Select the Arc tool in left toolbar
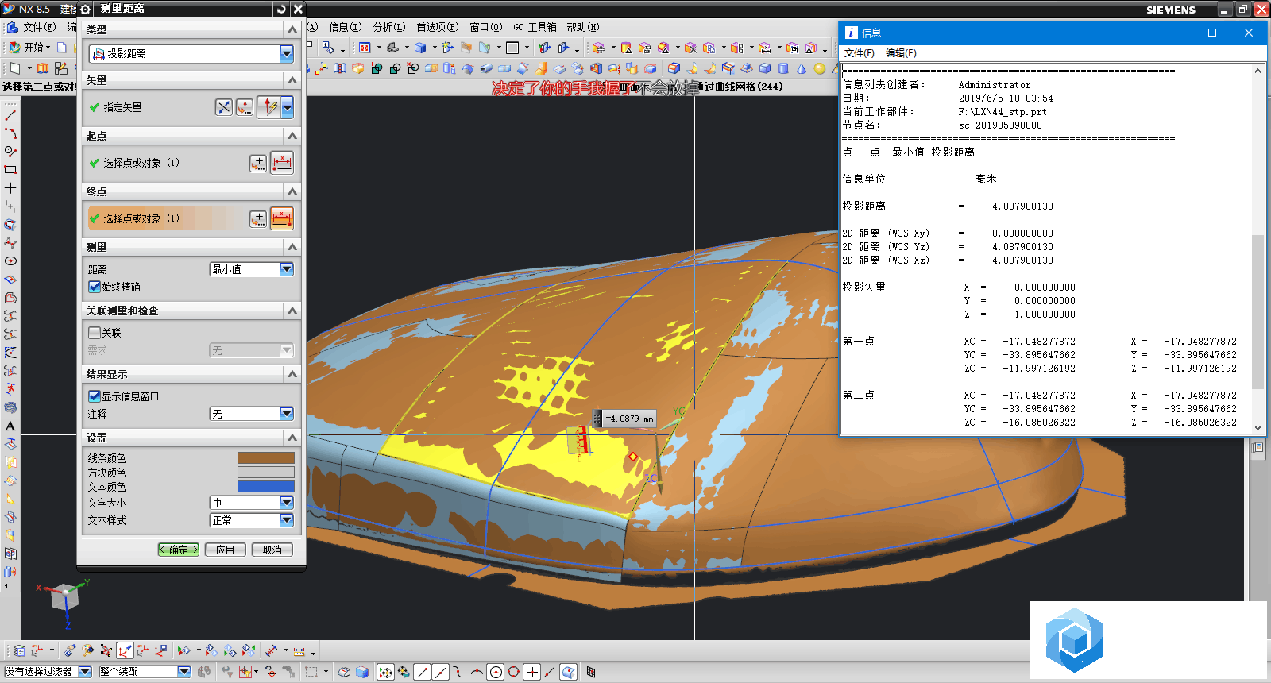Image resolution: width=1271 pixels, height=683 pixels. tap(10, 133)
